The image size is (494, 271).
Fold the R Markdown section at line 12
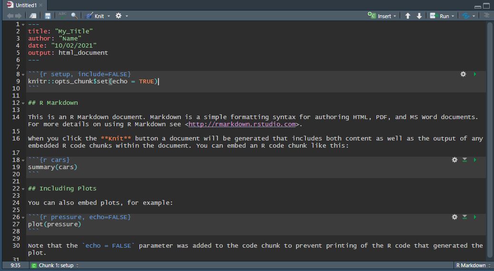click(x=23, y=103)
